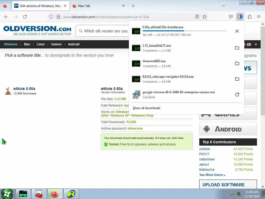Viewport: 265px width, 199px height.
Task: Click the download 'click here' link
Action: coord(178,138)
